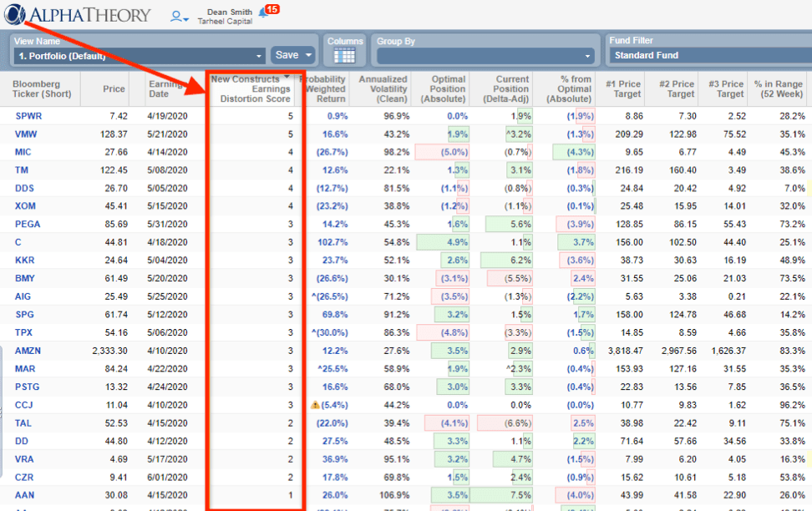Open the DDS ticker link

(x=24, y=189)
